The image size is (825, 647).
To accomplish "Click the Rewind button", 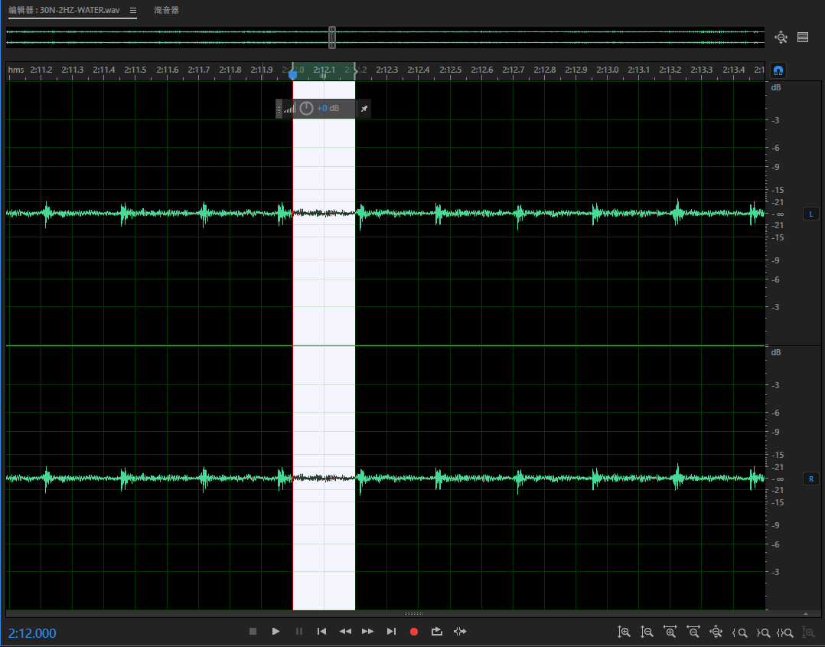I will 345,632.
